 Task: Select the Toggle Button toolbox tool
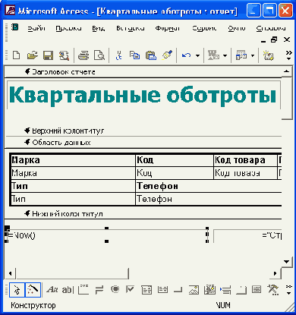(x=99, y=290)
